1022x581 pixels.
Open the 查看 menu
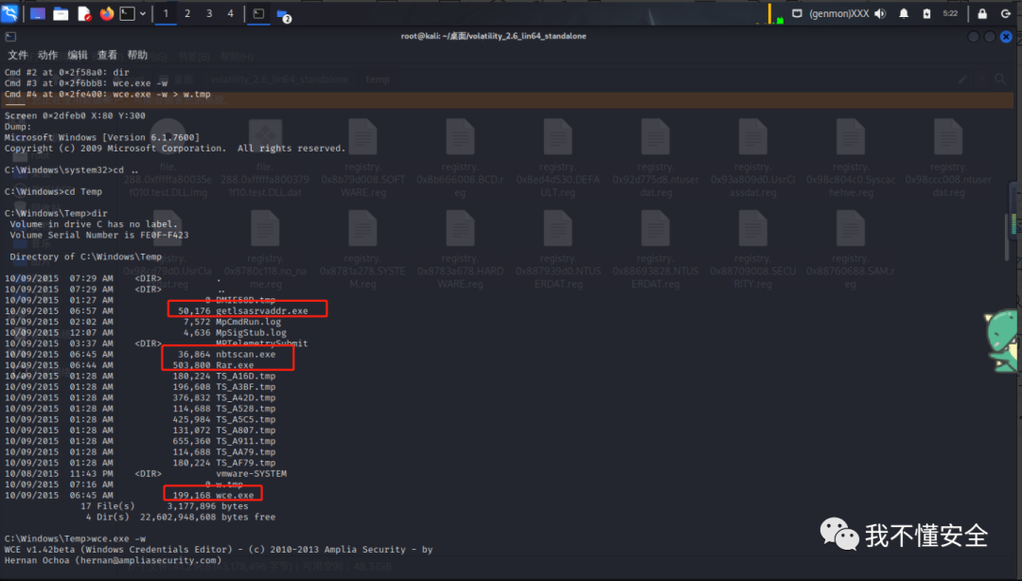click(x=108, y=56)
